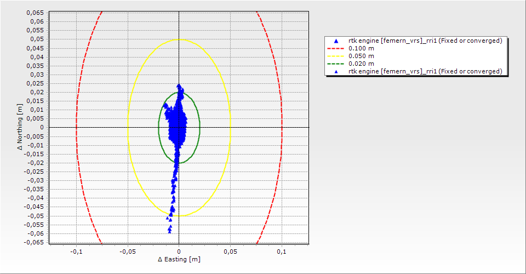Click the -0,1 tick label on the Easting axis
Image resolution: width=526 pixels, height=274 pixels.
76,251
